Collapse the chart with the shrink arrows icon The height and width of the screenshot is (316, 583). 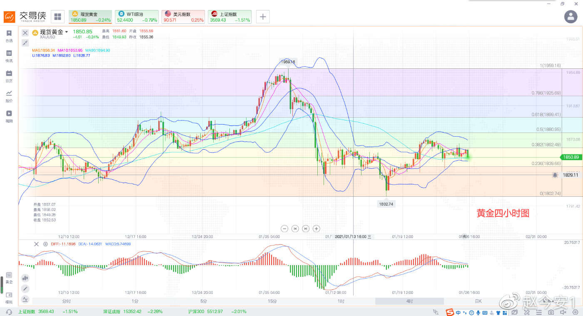[25, 43]
